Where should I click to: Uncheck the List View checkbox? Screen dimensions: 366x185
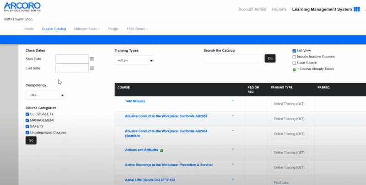[294, 51]
